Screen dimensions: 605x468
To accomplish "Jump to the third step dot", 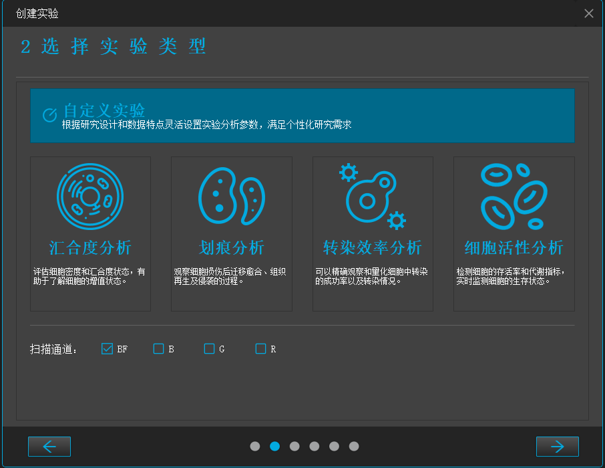I will click(x=294, y=446).
